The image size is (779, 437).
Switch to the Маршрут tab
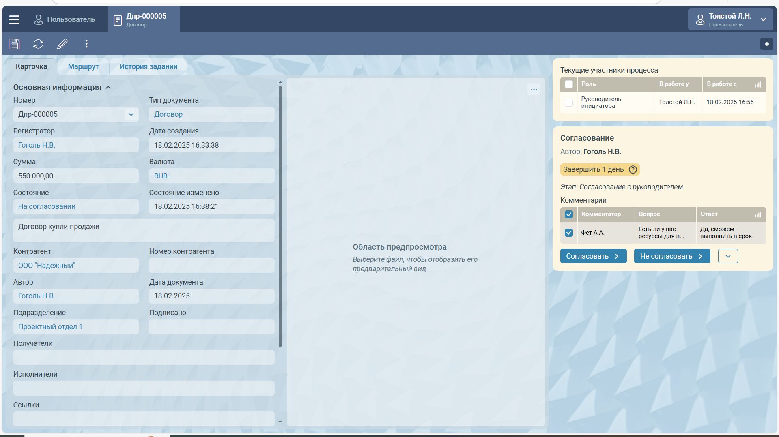point(83,66)
